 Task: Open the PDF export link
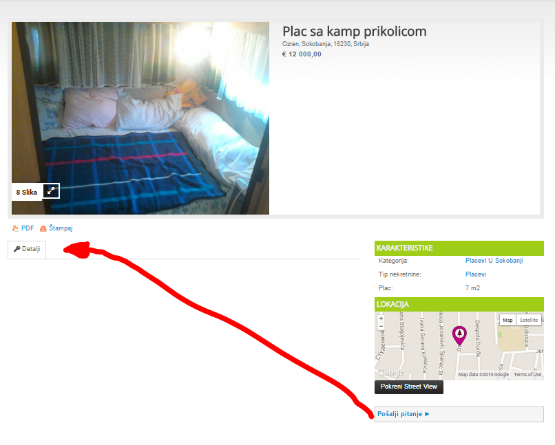tap(28, 228)
